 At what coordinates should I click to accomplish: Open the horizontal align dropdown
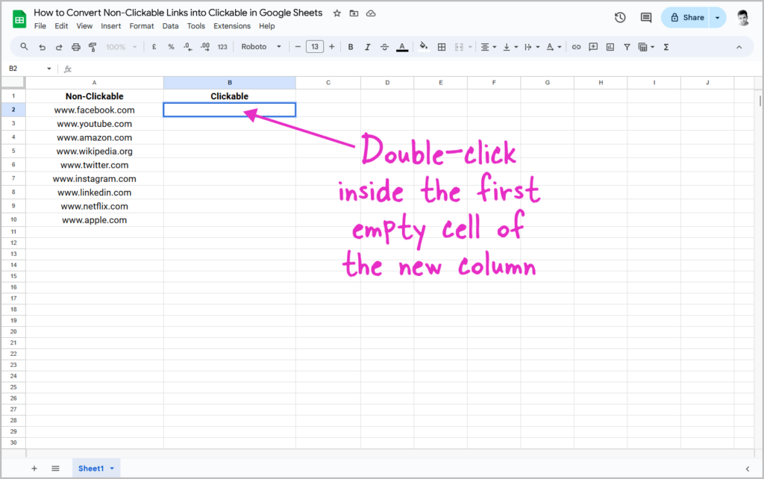point(488,47)
